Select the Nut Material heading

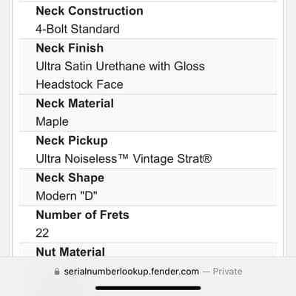(70, 252)
